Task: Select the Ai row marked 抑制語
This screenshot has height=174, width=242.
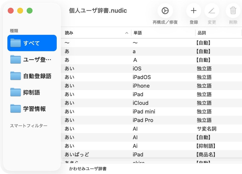Action: [151, 146]
